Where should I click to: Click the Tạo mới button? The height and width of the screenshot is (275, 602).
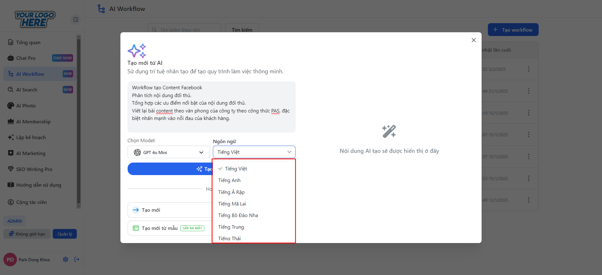(x=169, y=210)
